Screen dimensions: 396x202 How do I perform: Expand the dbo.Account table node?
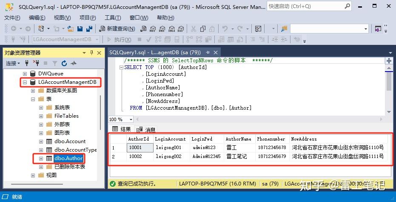click(x=41, y=141)
